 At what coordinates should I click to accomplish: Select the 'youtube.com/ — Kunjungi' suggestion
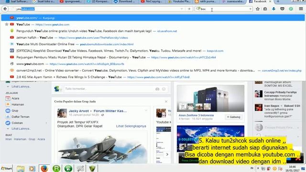153,18
